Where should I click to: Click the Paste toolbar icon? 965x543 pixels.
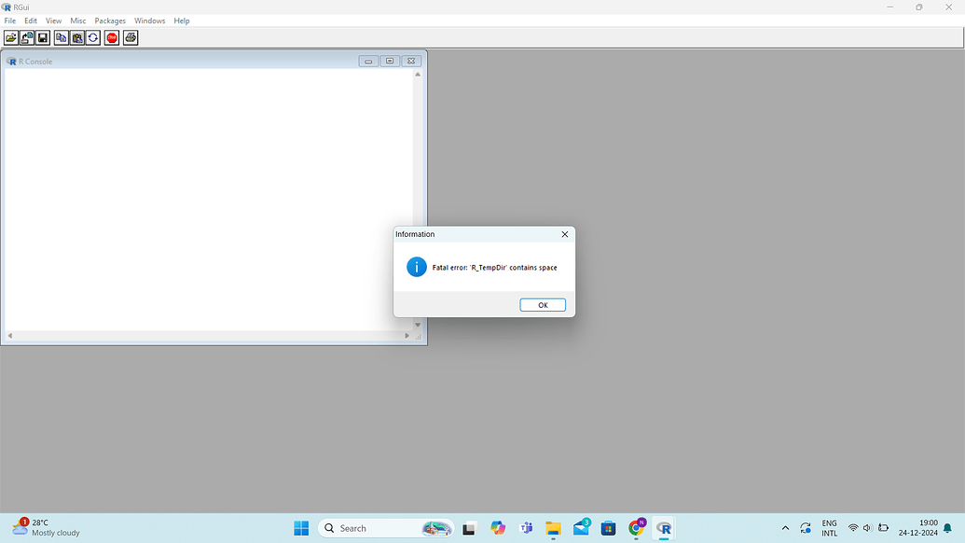pos(77,38)
